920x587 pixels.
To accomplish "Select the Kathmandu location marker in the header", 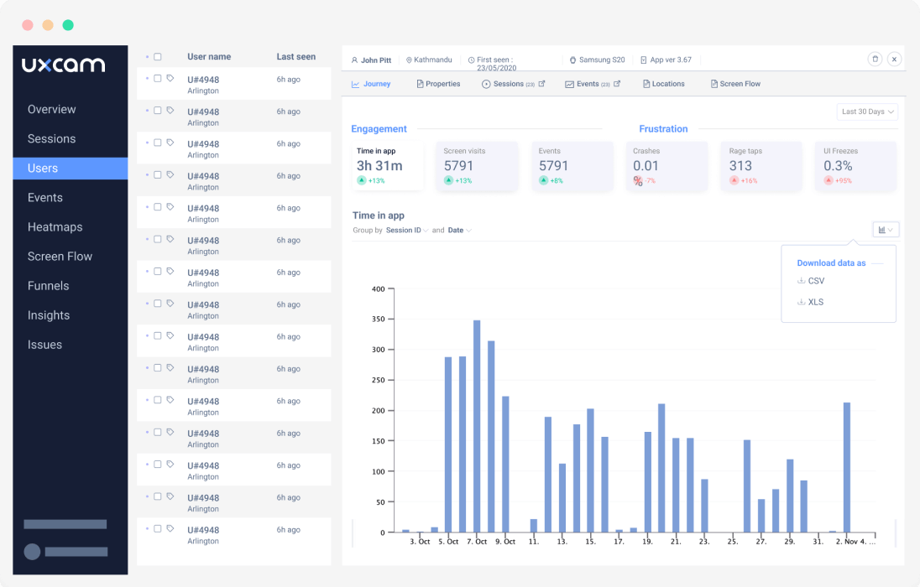I will click(x=409, y=60).
